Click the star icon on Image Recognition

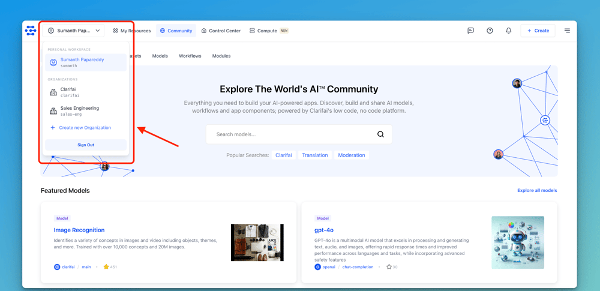(106, 267)
